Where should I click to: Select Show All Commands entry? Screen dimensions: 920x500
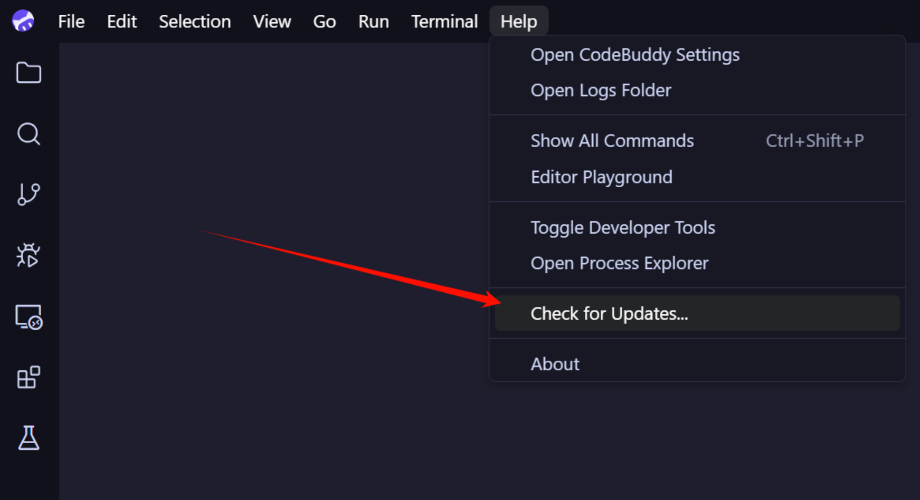tap(612, 141)
